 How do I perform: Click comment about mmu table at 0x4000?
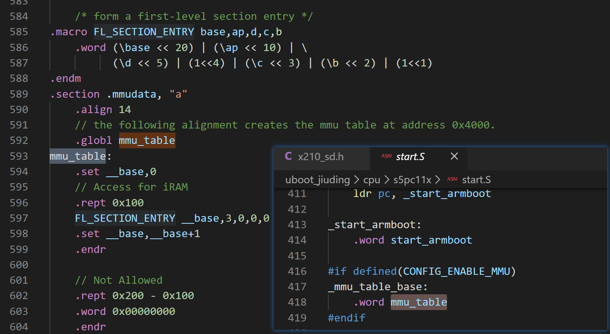point(285,125)
